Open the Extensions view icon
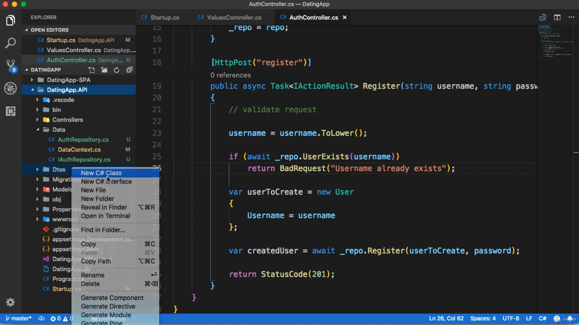This screenshot has width=579, height=325. [x=10, y=111]
